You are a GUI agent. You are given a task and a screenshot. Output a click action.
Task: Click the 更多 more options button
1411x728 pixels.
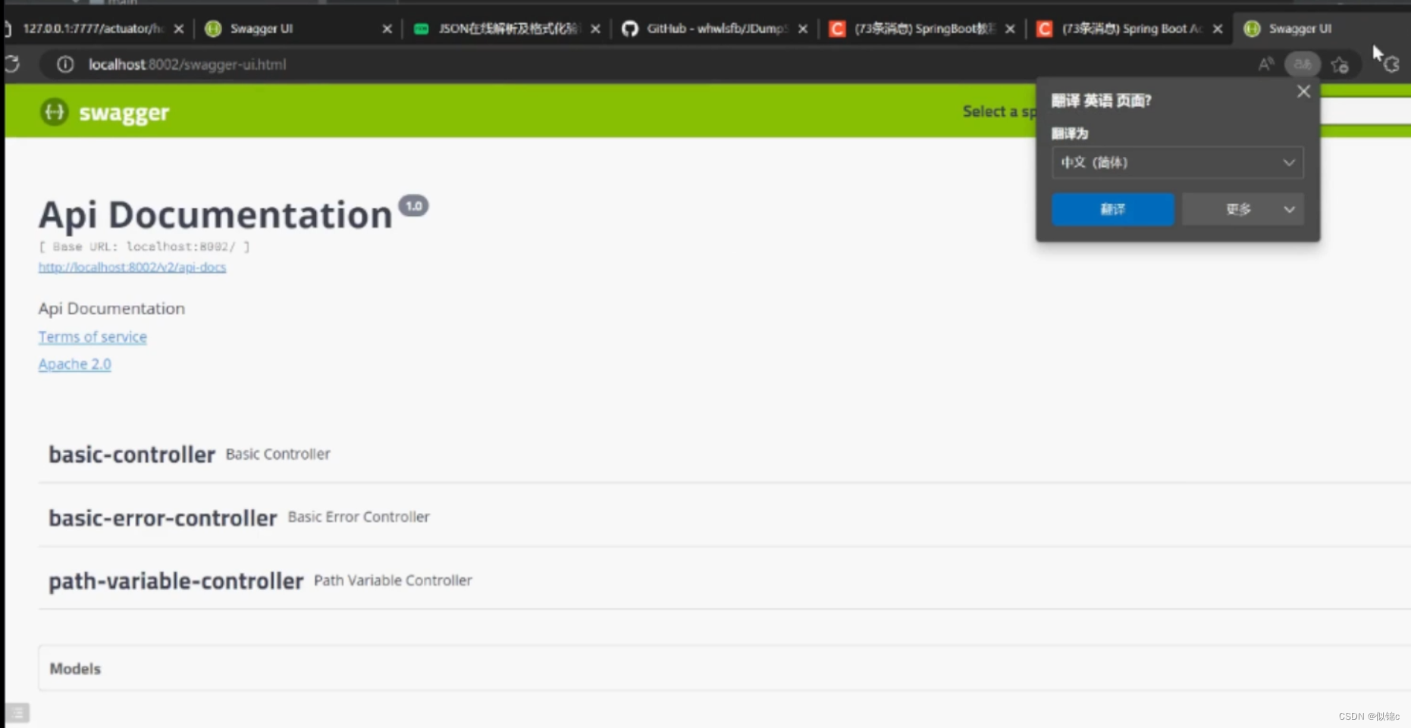point(1243,209)
